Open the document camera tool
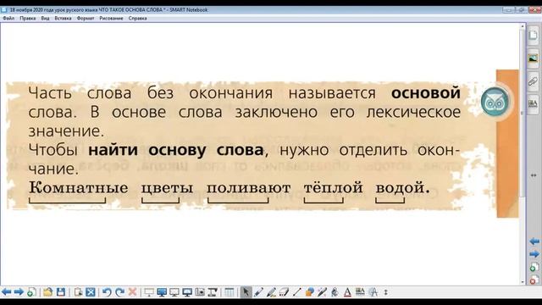The height and width of the screenshot is (305, 542). point(213,292)
